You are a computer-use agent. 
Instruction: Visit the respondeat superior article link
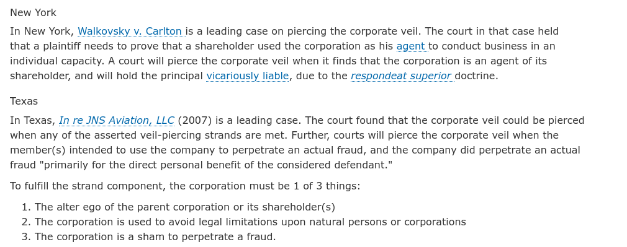[401, 76]
